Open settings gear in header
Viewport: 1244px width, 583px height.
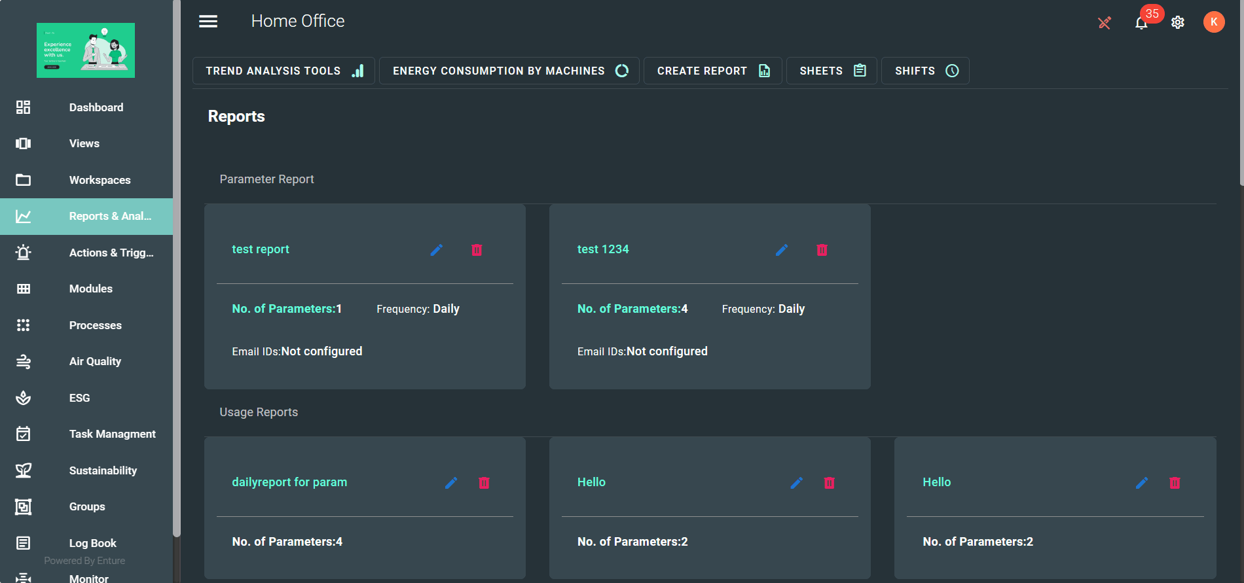[x=1178, y=23]
